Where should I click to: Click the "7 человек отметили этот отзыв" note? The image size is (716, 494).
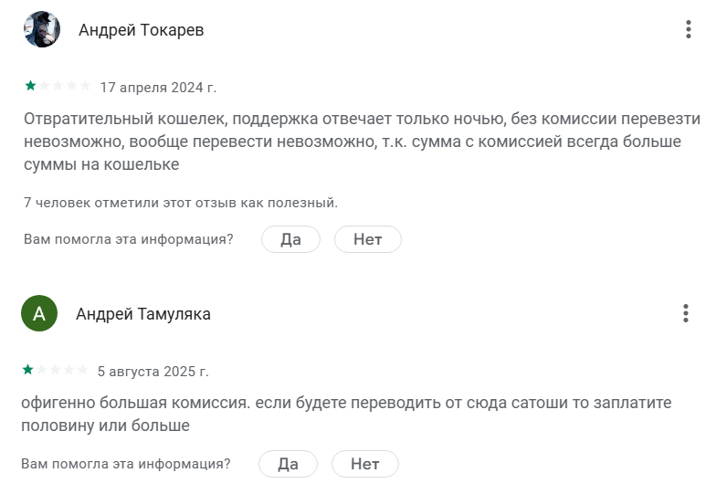point(181,202)
